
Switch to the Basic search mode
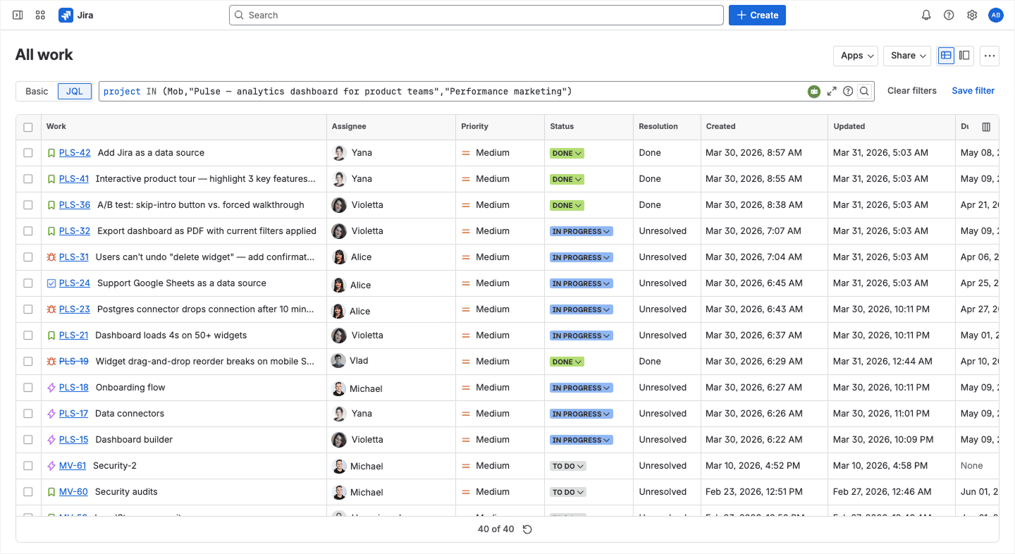click(37, 91)
